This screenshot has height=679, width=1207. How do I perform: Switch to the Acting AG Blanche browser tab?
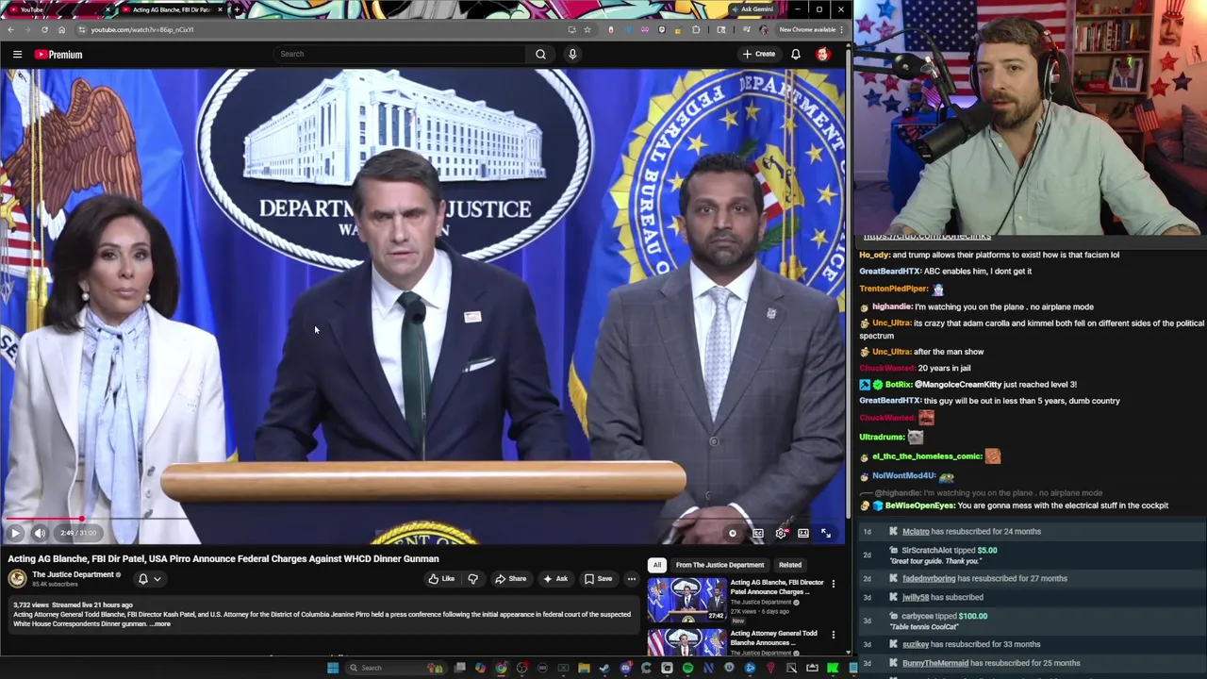[170, 9]
